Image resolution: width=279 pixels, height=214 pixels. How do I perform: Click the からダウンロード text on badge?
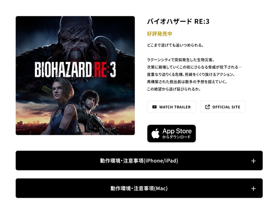click(176, 137)
